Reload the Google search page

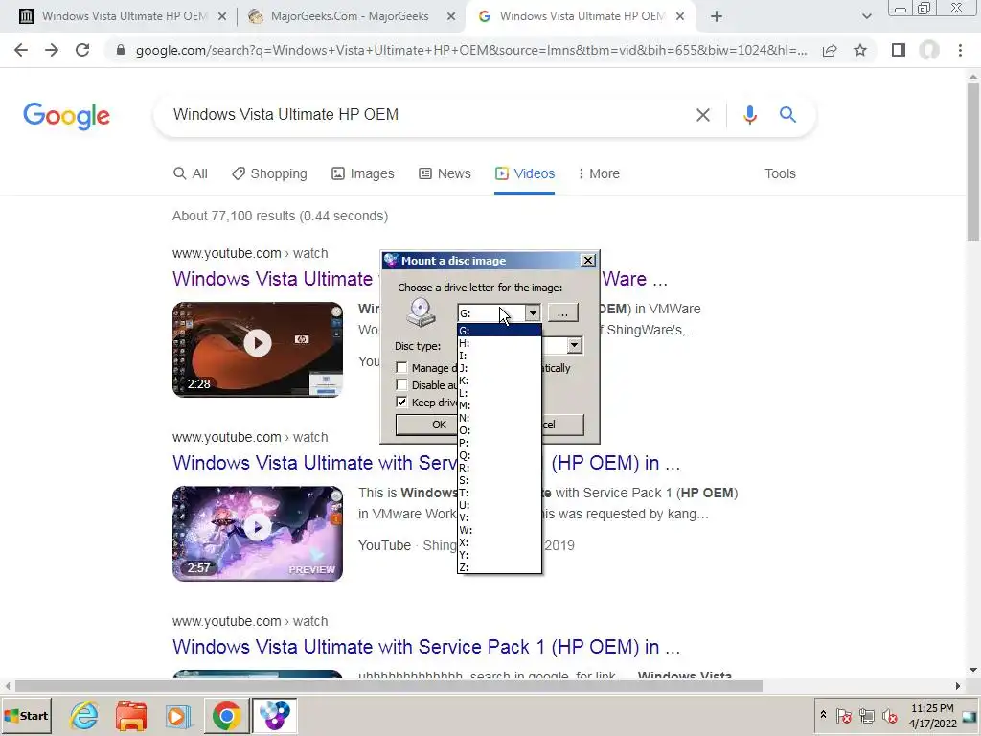point(82,50)
